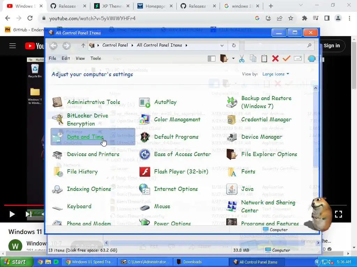Expand the address bar history dropdown
The height and width of the screenshot is (267, 357).
(222, 46)
